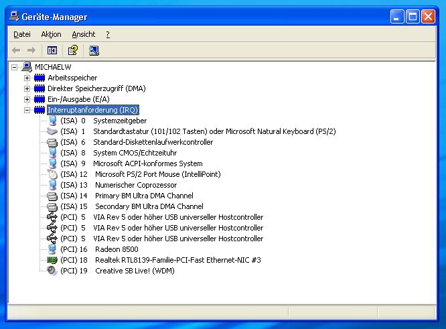Click the scan for hardware changes icon

pos(94,51)
